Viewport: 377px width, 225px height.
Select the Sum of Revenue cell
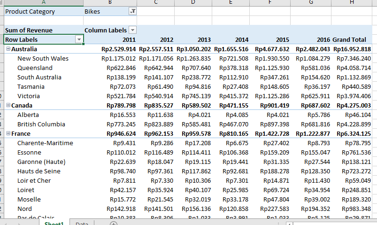pos(29,30)
